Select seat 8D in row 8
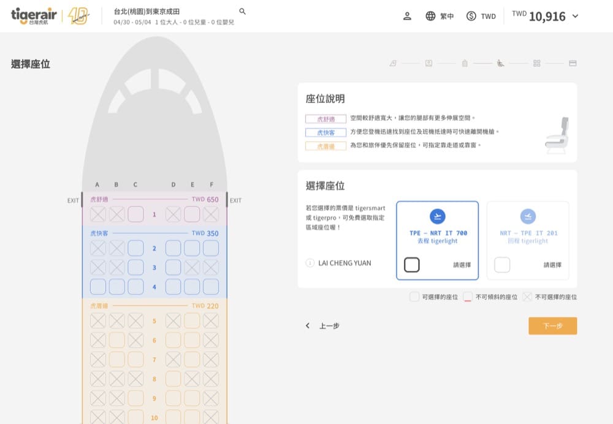 click(173, 379)
